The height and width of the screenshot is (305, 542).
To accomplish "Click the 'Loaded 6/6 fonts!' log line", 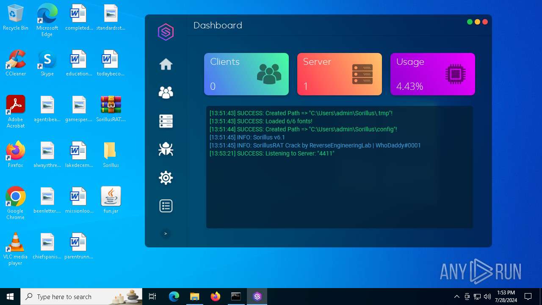I will pos(261,121).
